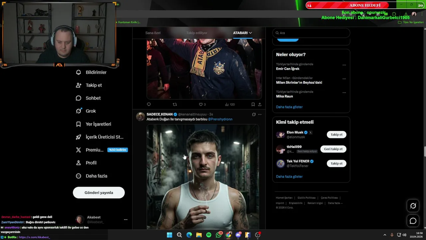Bookmark the scarf photo post

click(253, 104)
